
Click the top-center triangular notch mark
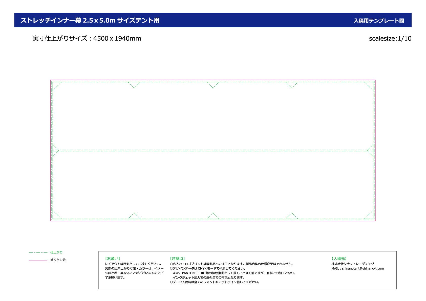pos(213,85)
